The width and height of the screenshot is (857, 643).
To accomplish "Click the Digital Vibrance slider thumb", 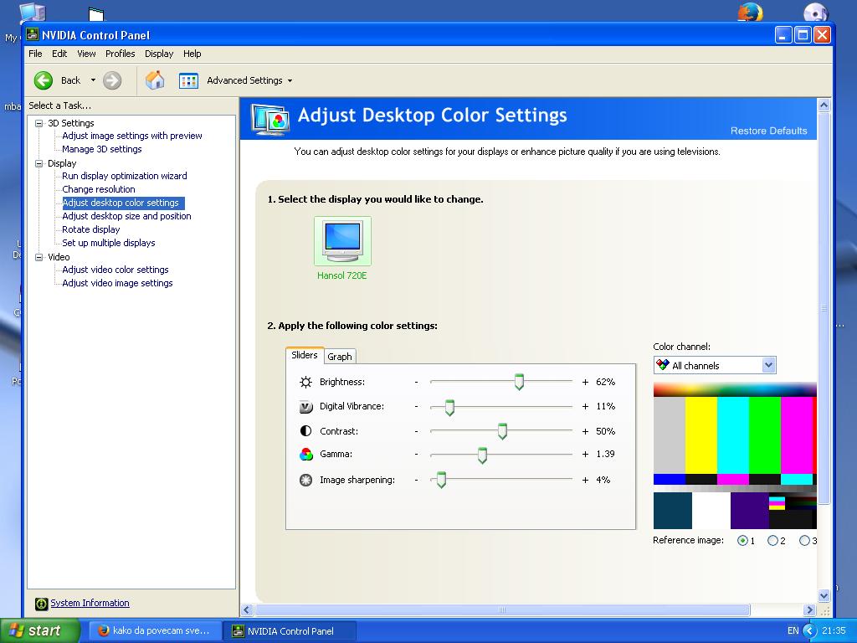I will click(x=449, y=408).
